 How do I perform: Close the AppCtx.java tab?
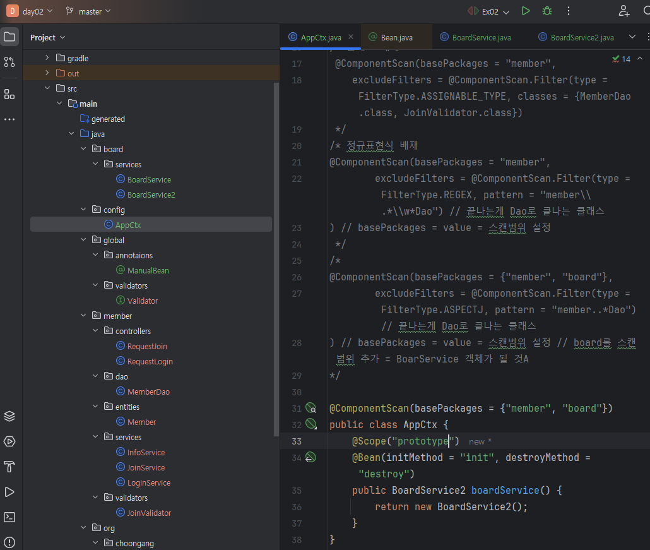[350, 38]
